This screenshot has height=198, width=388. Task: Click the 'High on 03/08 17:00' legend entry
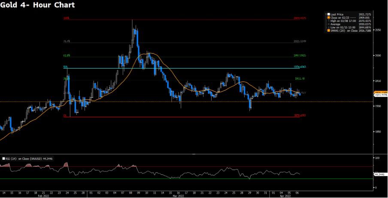[x=343, y=21]
